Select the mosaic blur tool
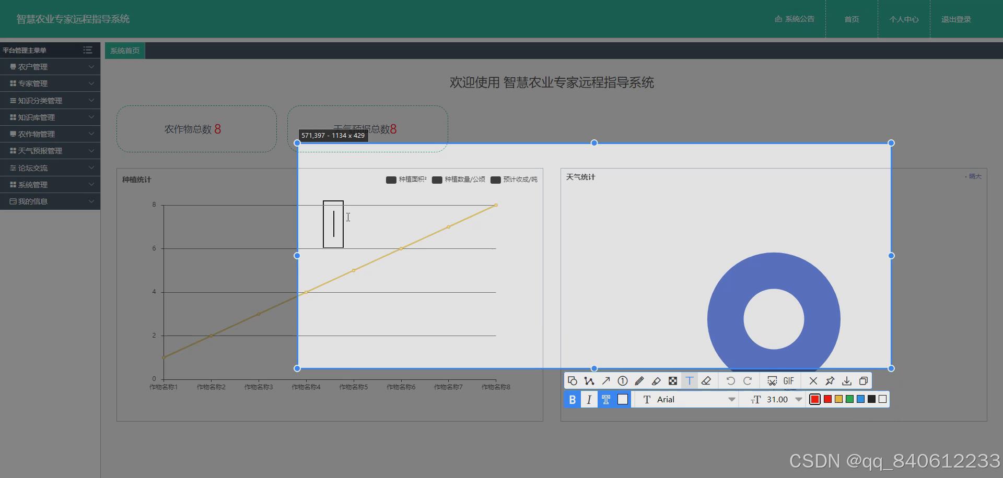Viewport: 1003px width, 478px height. coord(673,381)
